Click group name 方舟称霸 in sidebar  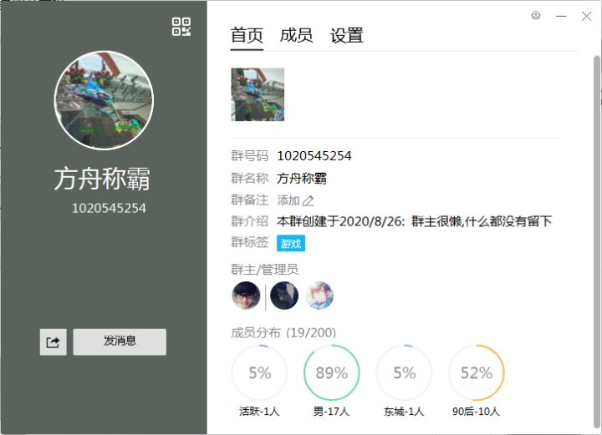[102, 179]
